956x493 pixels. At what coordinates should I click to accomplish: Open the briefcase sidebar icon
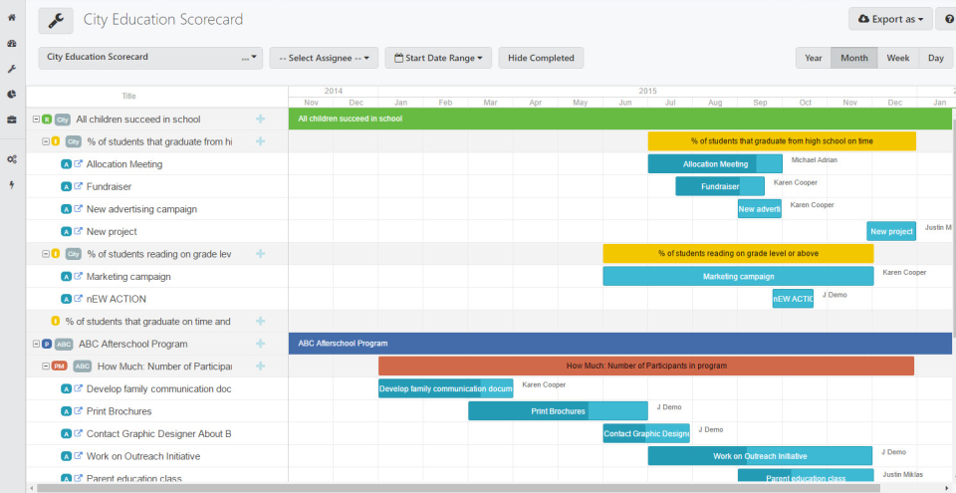[x=12, y=120]
